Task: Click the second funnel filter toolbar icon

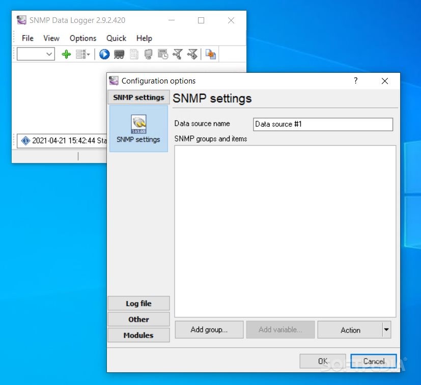Action: (192, 54)
